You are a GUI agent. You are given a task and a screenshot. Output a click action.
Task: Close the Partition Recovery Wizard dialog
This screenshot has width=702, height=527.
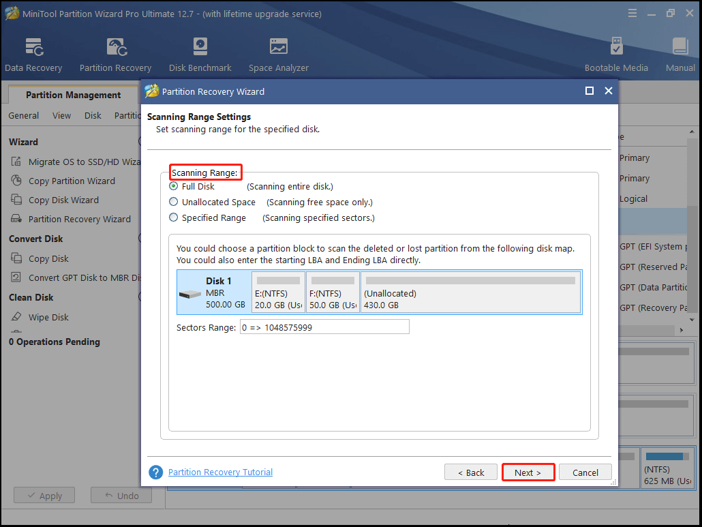[x=609, y=91]
